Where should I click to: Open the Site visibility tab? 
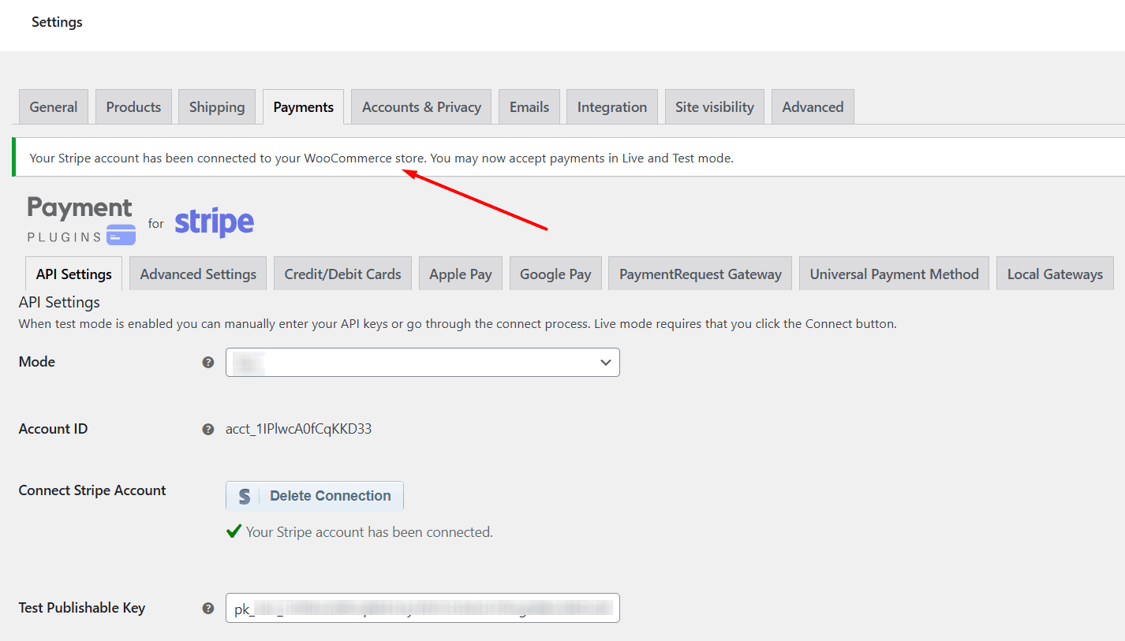[715, 106]
